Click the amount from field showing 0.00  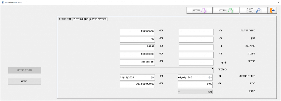point(195,85)
